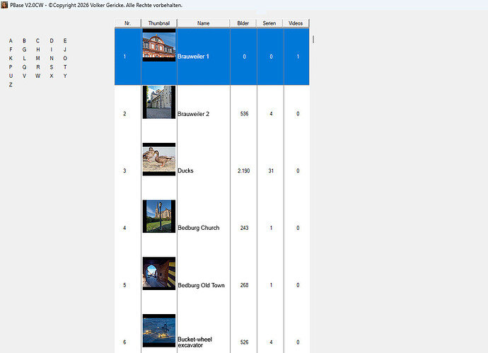Click the PBase app icon in title bar

(4, 5)
